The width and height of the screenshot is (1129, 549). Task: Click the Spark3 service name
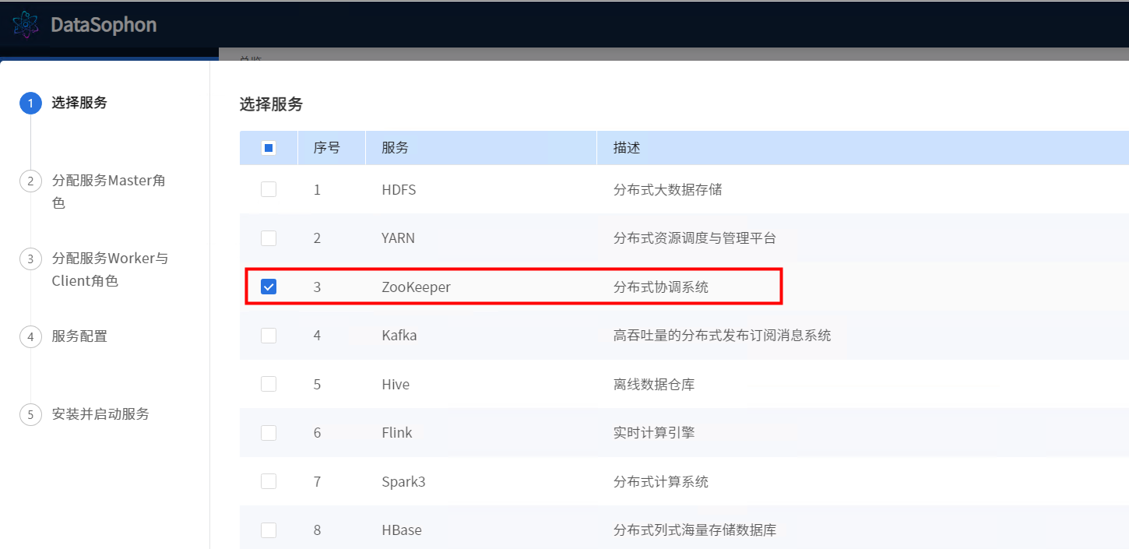pos(403,481)
